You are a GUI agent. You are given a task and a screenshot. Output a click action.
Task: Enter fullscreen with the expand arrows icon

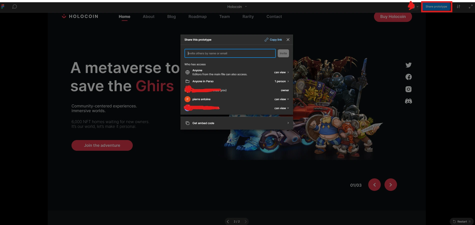[x=470, y=7]
